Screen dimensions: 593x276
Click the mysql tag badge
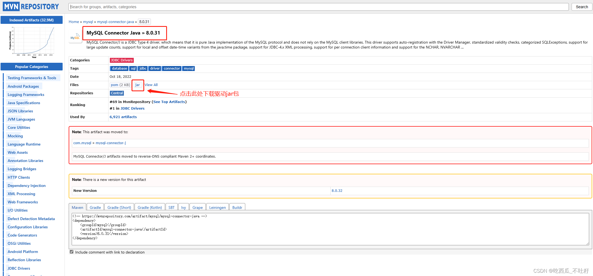point(189,69)
